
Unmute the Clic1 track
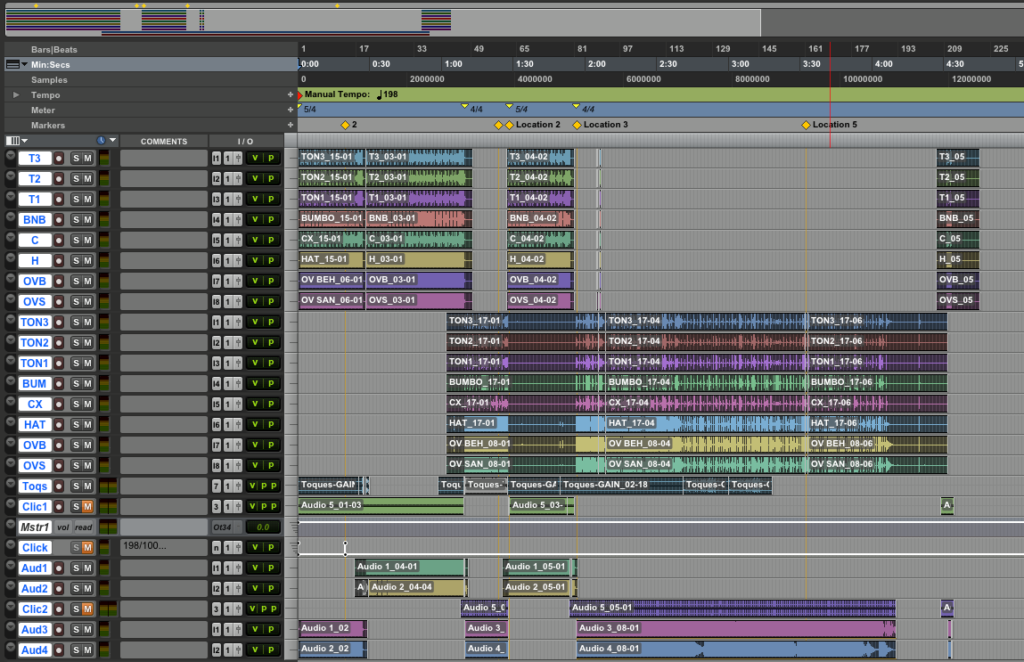coord(87,507)
